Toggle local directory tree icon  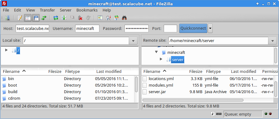pyautogui.click(x=28, y=18)
